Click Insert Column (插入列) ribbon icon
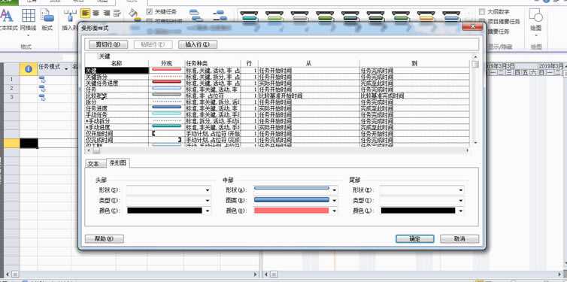 (69, 20)
